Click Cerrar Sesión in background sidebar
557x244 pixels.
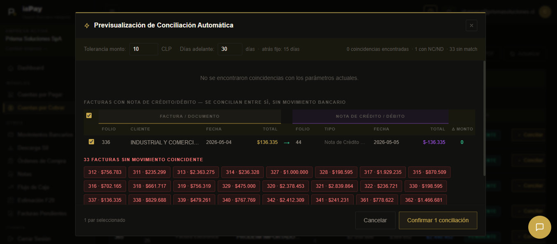pos(34,239)
